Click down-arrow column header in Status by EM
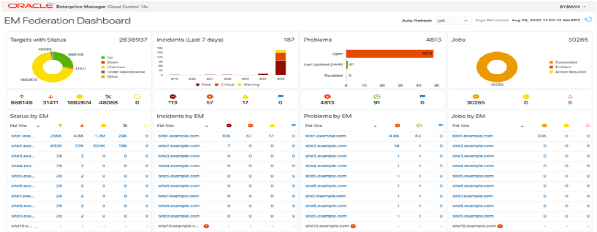Image resolution: width=597 pixels, height=232 pixels. 82,126
